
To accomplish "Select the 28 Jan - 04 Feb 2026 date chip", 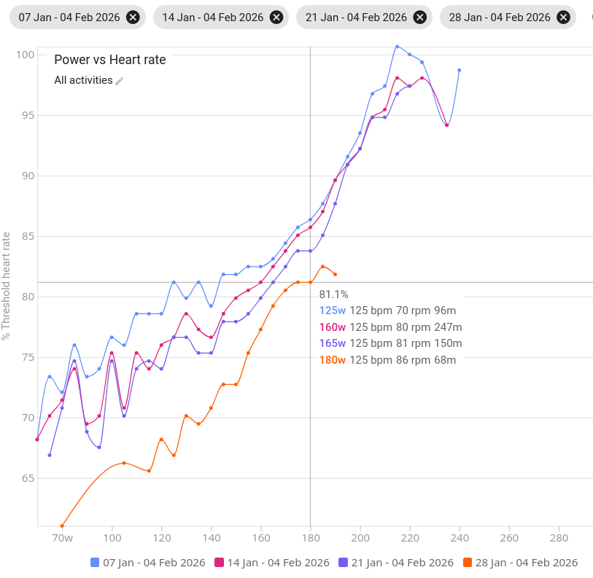I will tap(500, 17).
